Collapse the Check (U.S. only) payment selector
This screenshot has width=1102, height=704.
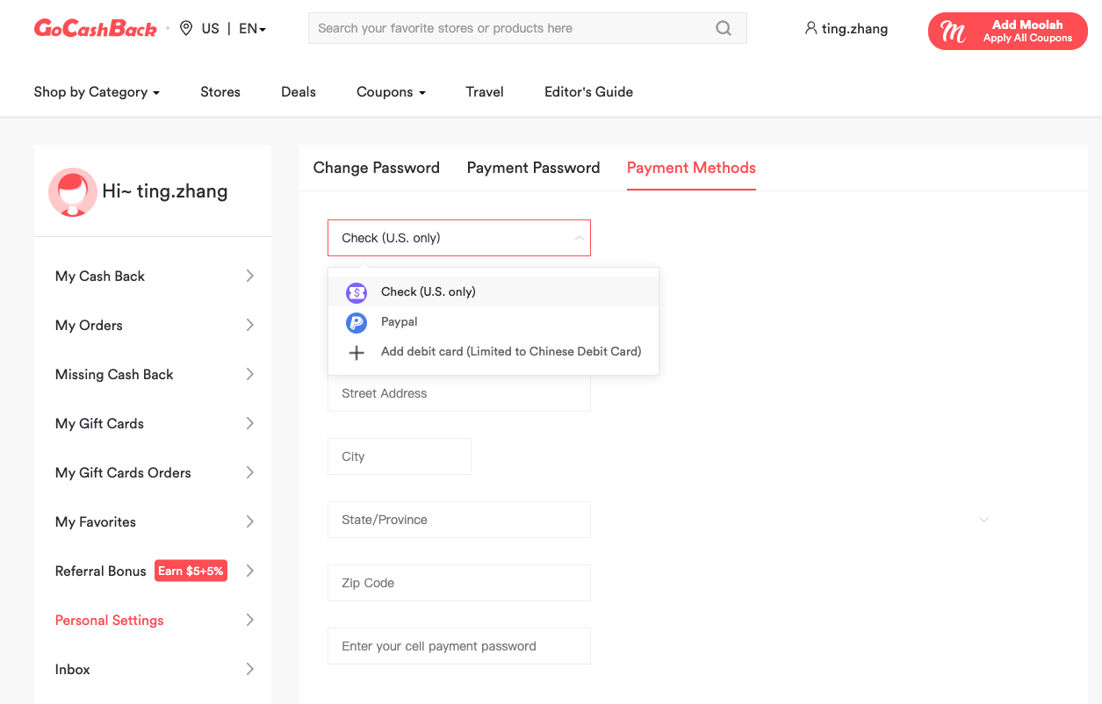click(459, 238)
